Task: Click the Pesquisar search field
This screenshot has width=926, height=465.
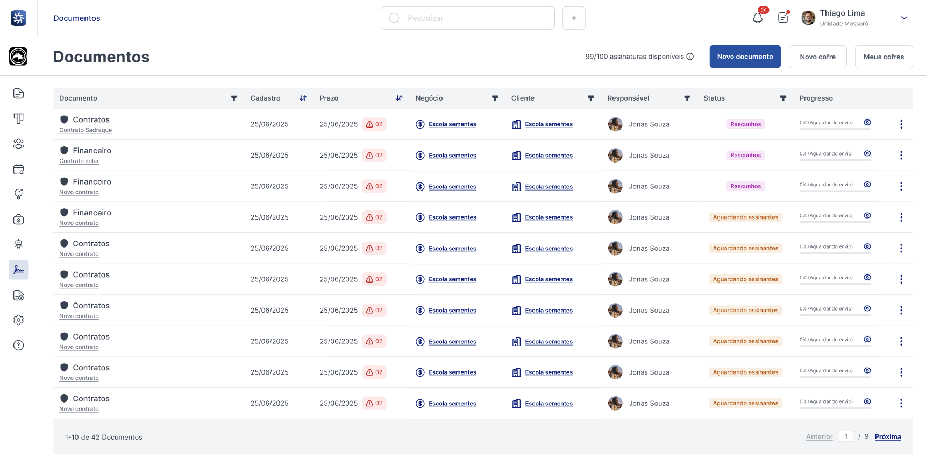Action: (x=467, y=18)
